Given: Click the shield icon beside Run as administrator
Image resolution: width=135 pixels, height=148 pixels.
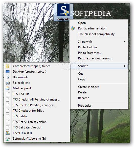Looking at the screenshot, I should (73, 28).
